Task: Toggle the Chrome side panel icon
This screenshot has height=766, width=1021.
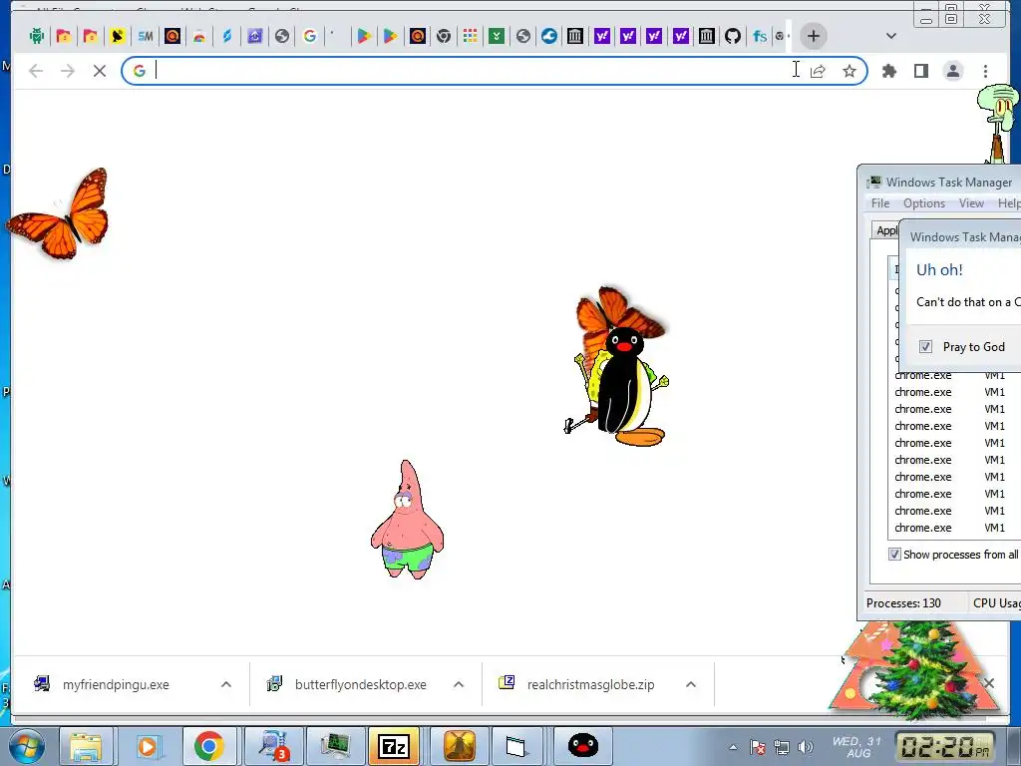Action: [920, 71]
